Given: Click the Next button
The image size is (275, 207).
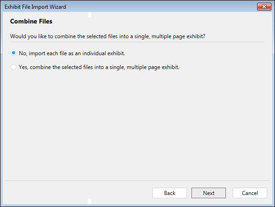Looking at the screenshot, I should [x=208, y=193].
